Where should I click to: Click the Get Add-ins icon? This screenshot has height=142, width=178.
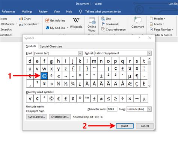click(47, 21)
